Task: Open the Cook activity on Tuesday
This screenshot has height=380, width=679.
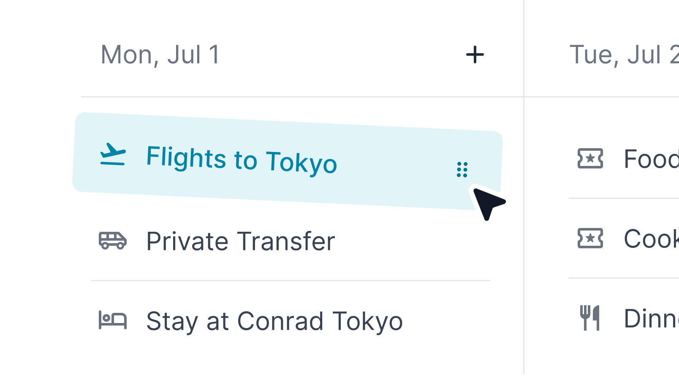Action: click(650, 239)
